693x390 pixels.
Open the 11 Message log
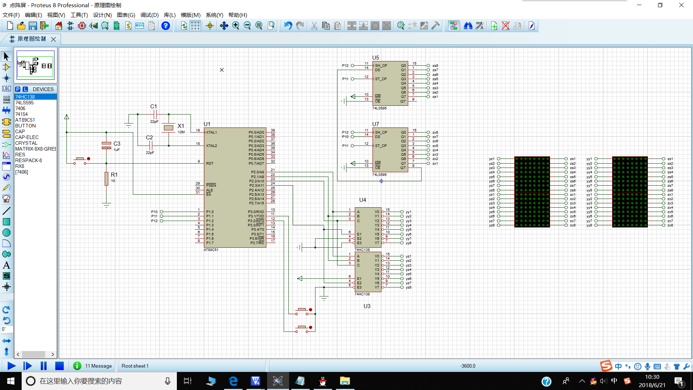(x=93, y=366)
